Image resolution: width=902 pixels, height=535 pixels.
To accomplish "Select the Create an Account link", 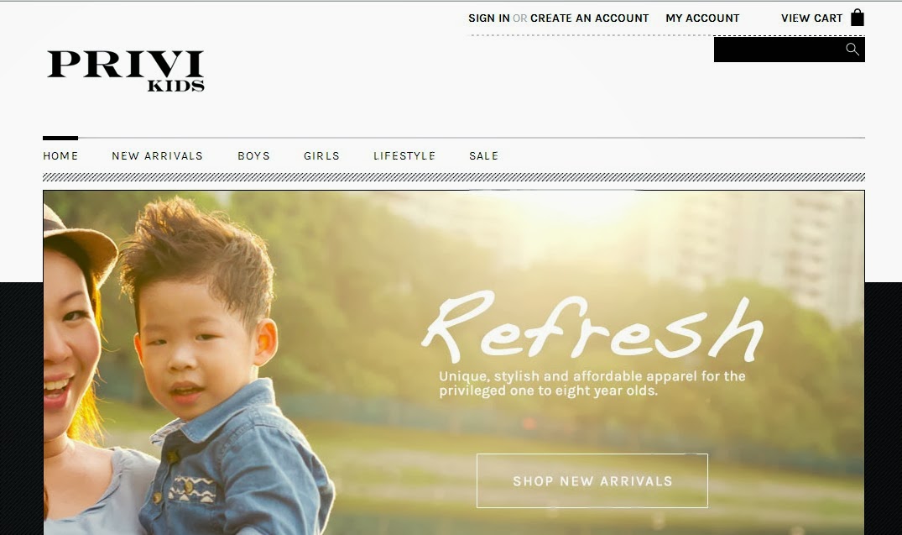I will coord(590,18).
